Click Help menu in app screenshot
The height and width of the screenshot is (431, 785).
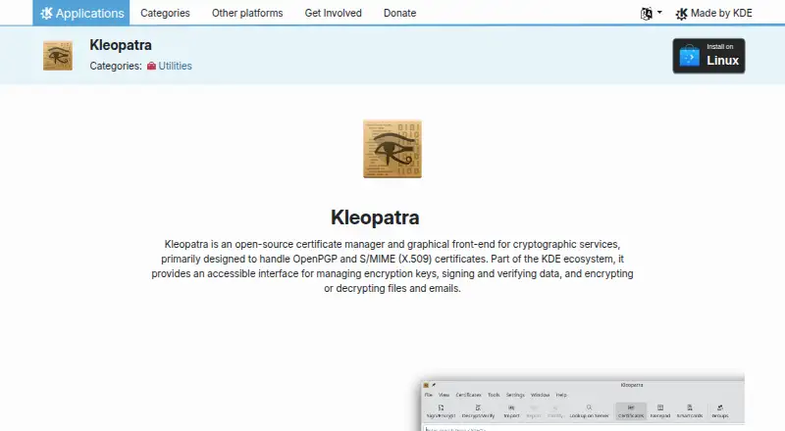(x=561, y=395)
